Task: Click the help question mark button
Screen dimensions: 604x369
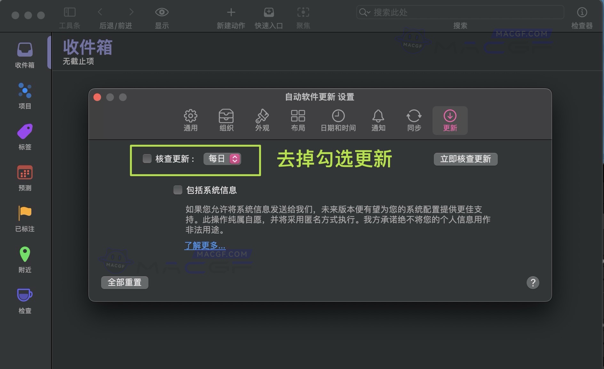Action: tap(533, 282)
